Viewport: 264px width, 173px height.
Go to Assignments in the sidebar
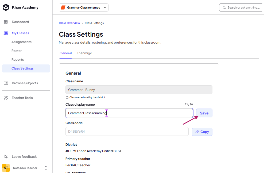21,42
